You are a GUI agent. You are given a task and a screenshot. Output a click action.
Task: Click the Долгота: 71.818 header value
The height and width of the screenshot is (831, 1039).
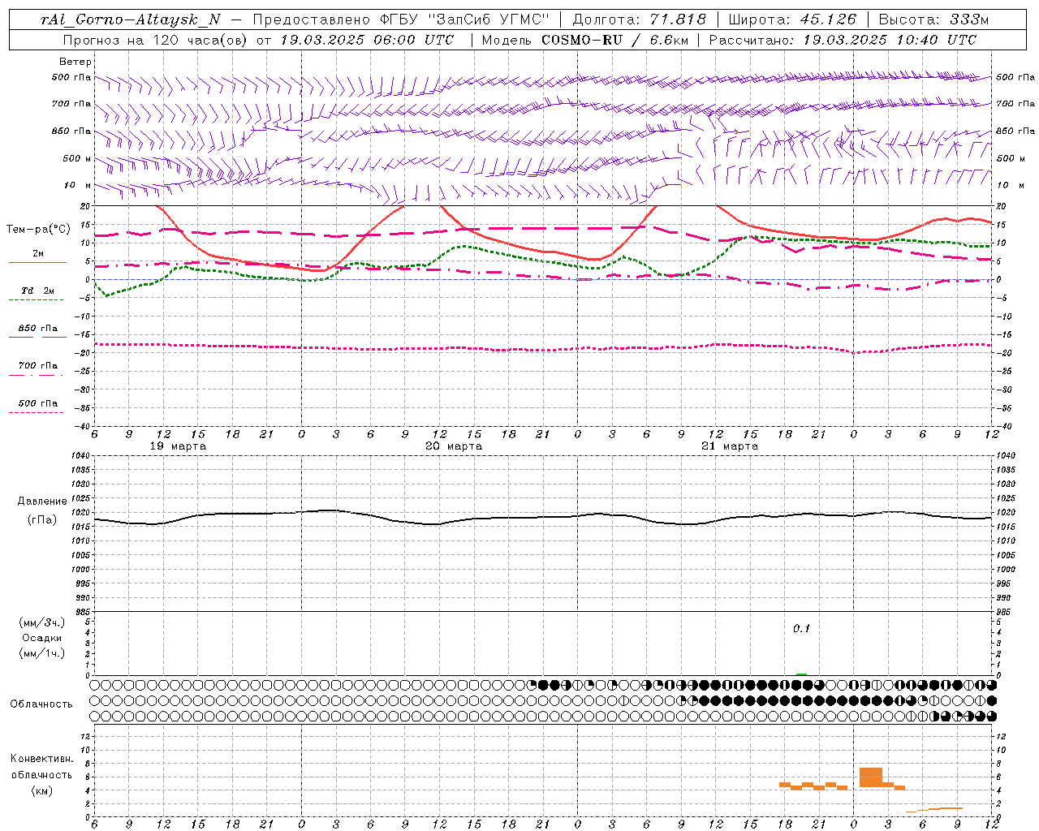640,19
